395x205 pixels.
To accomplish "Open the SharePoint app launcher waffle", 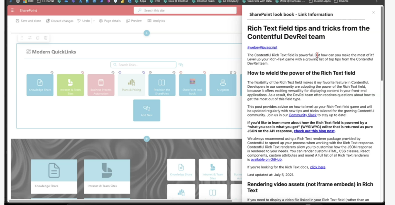I will tap(12, 10).
